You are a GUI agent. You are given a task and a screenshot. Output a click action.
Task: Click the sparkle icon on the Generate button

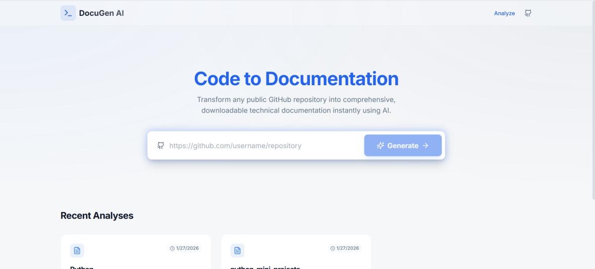(x=380, y=146)
